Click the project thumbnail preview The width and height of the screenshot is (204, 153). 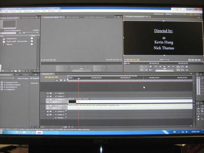[x=10, y=24]
